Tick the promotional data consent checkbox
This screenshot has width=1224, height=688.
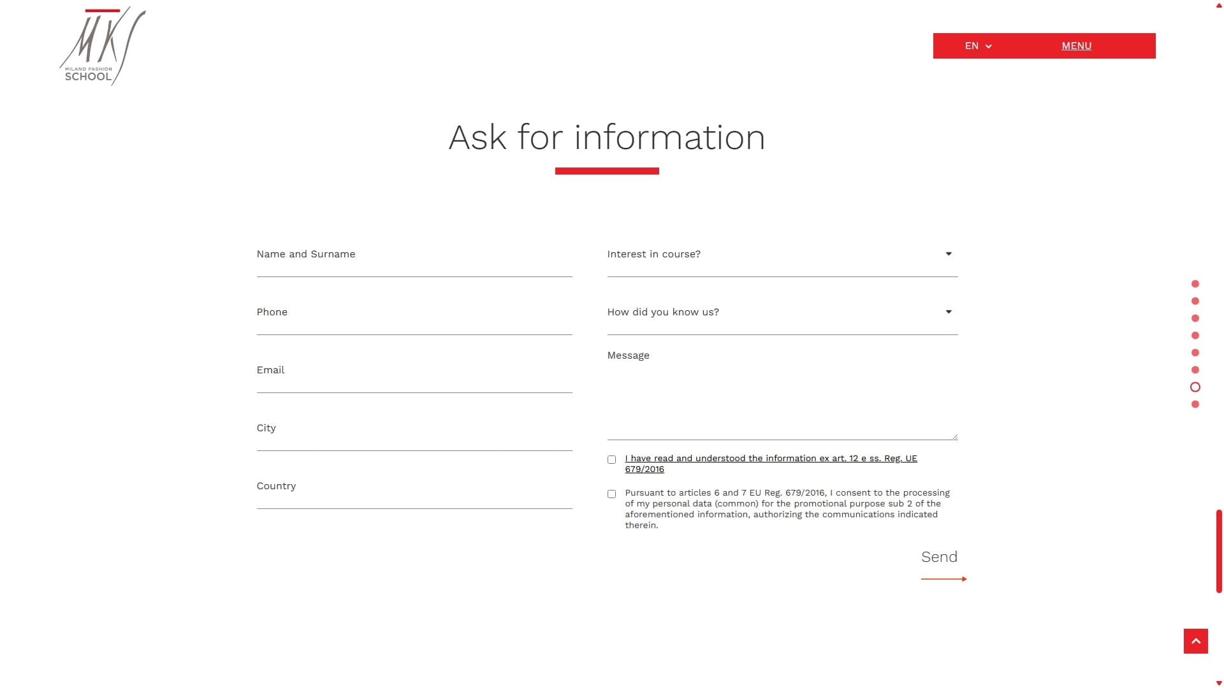(x=611, y=494)
